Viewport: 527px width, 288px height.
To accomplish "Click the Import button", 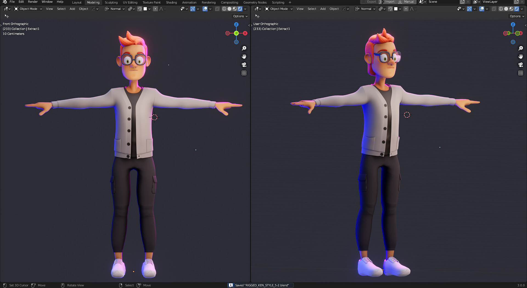I will [x=390, y=2].
